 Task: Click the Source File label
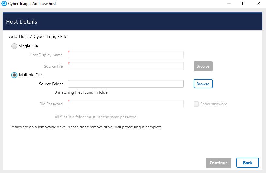53,66
